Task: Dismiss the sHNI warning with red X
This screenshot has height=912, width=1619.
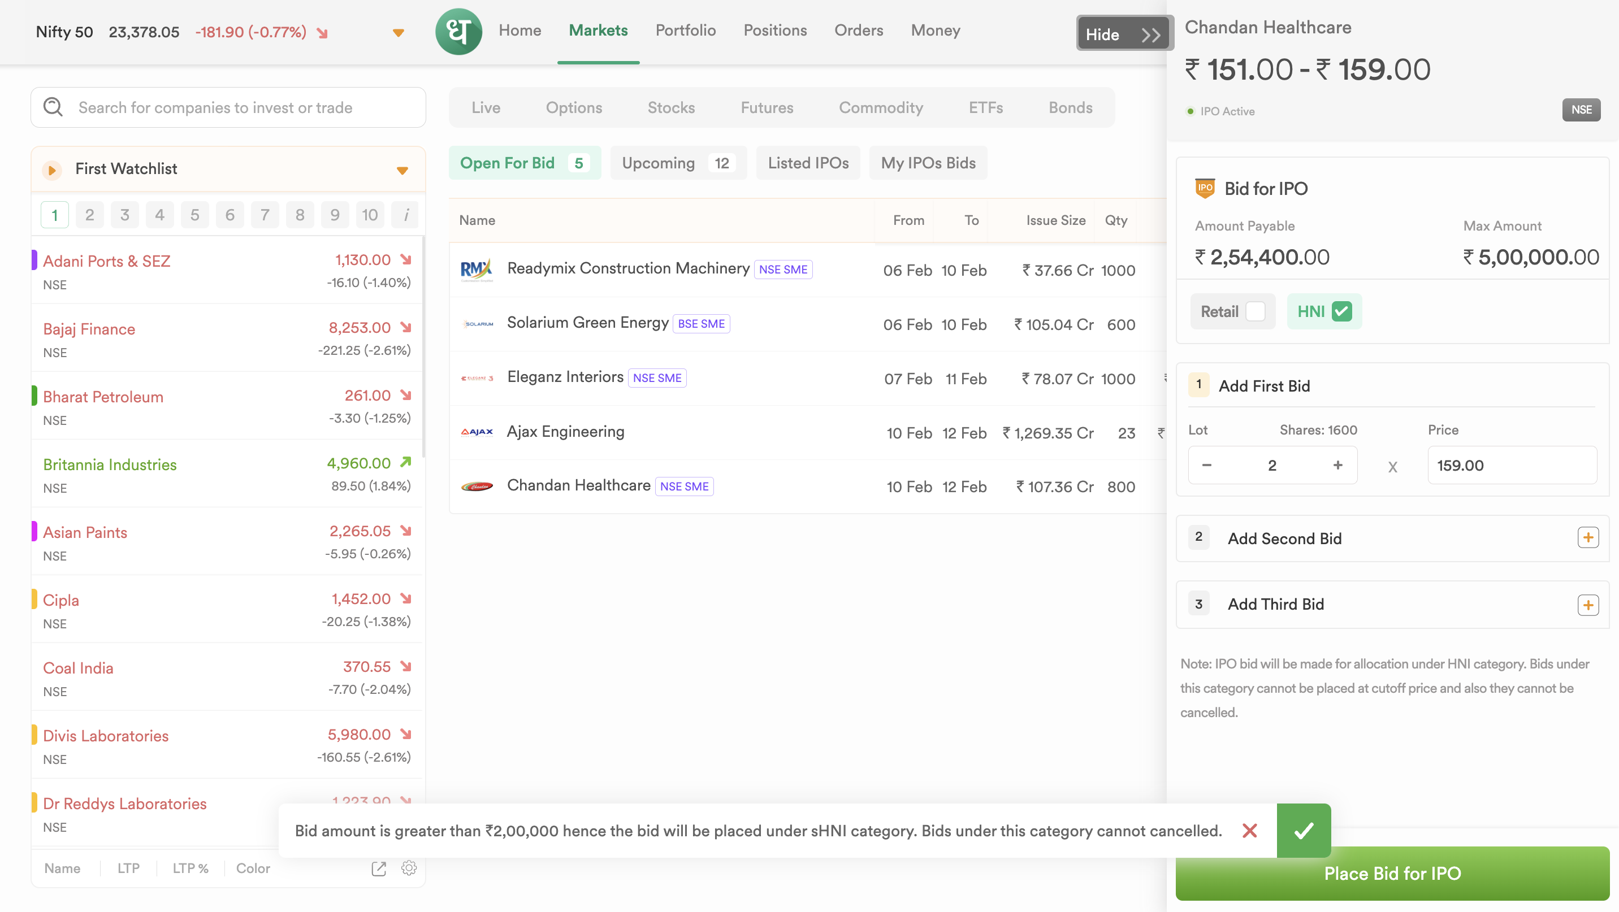Action: pos(1249,830)
